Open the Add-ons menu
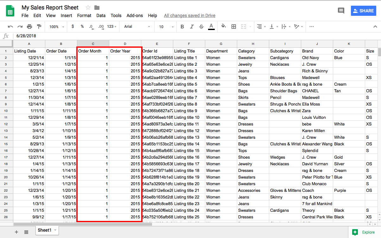The height and width of the screenshot is (238, 381). 135,15
